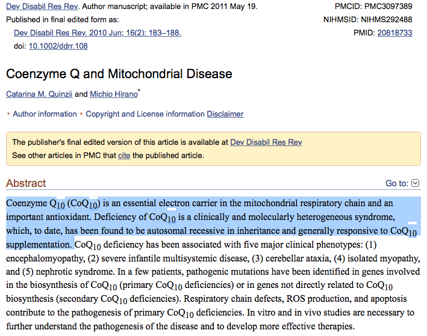View author Catarina M. Quinzii

tap(39, 94)
